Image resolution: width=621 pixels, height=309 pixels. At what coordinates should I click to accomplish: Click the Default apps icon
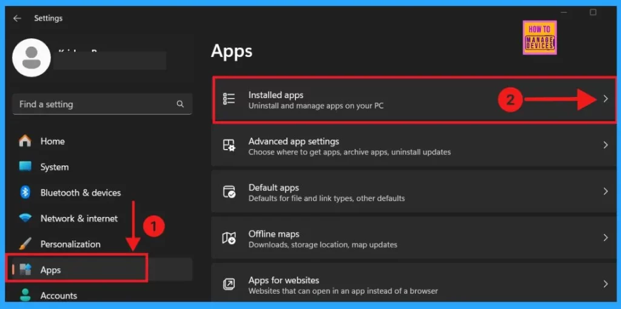click(x=229, y=192)
